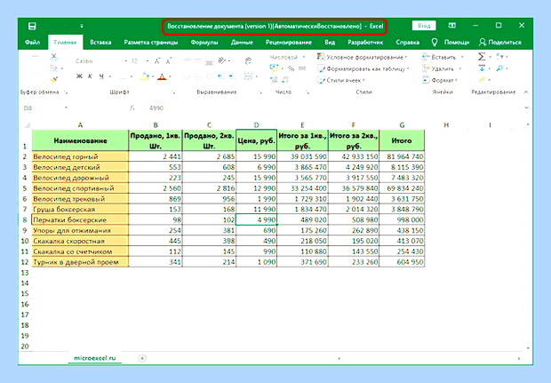Image resolution: width=551 pixels, height=383 pixels.
Task: Click the Поделиться share button
Action: [500, 42]
